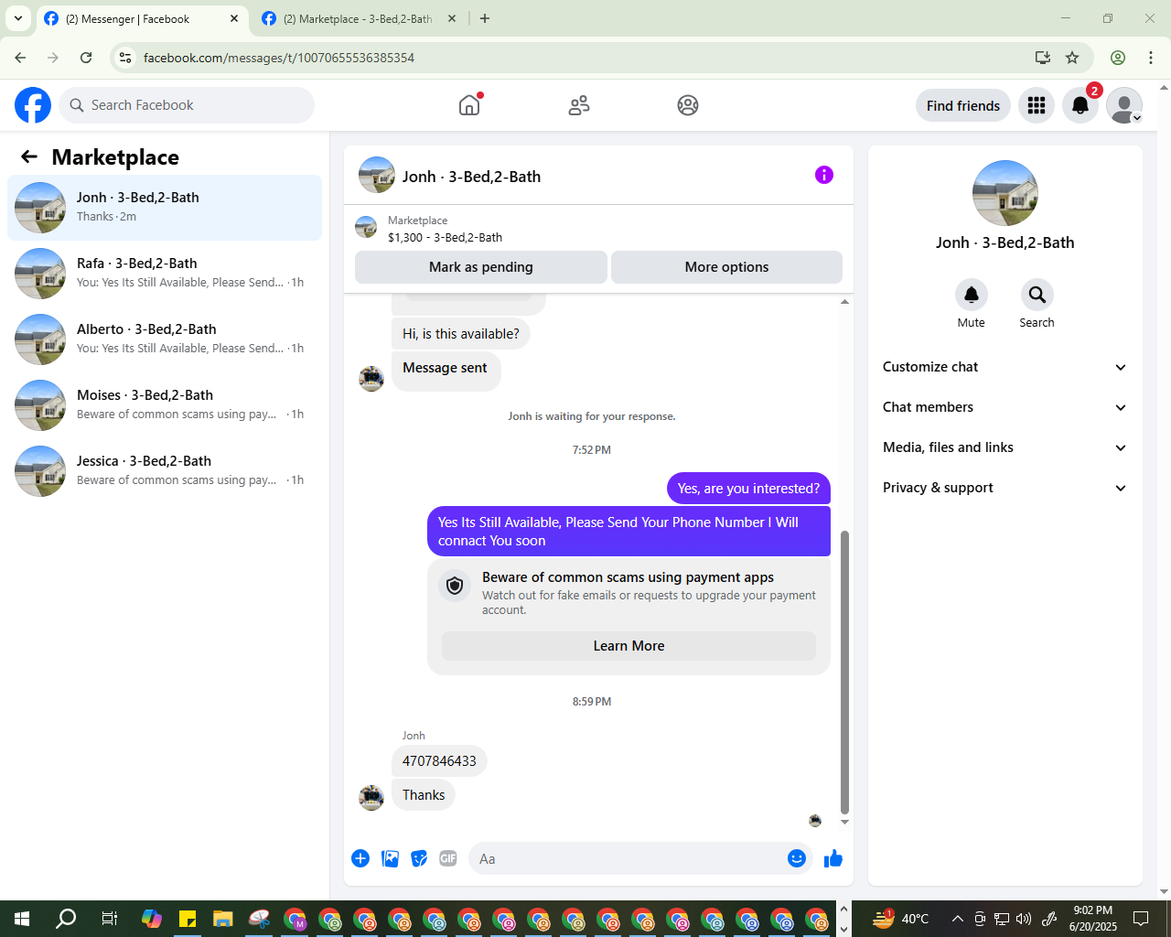Open the Chrome three-dot menu
This screenshot has width=1171, height=937.
1151,58
